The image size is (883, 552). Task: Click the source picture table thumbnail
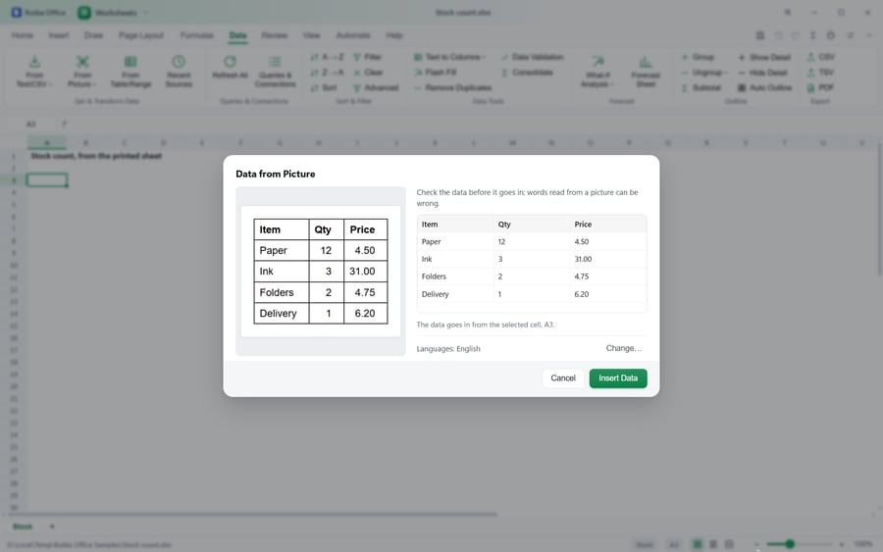point(321,272)
